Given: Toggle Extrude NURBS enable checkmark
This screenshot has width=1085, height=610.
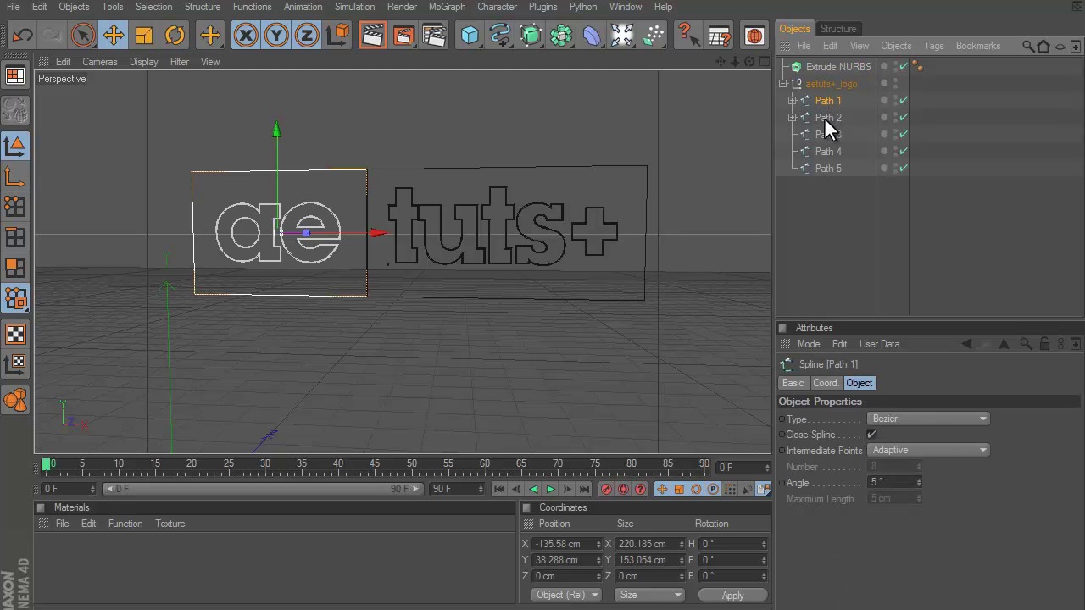Looking at the screenshot, I should (x=904, y=66).
